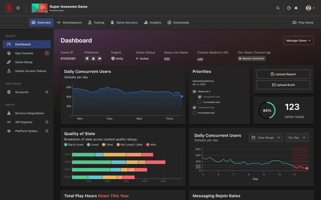Screen dimensions: 321x200
Task: Open the Date Range dropdown
Action: click(266, 138)
